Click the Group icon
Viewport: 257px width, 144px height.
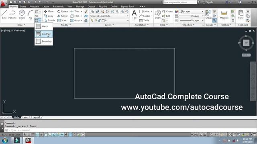pyautogui.click(x=208, y=14)
